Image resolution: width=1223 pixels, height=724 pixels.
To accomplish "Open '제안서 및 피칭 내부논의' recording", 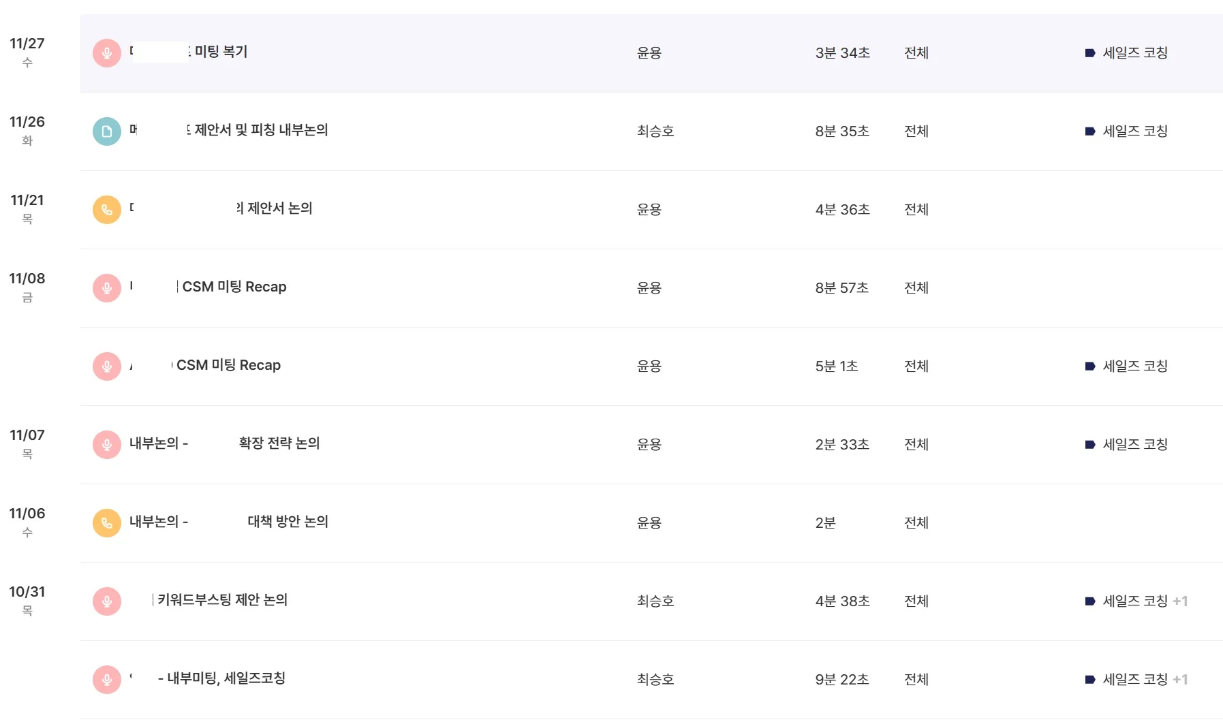I will pos(261,130).
